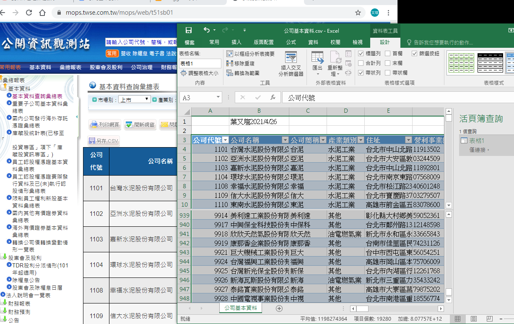
Task: Open the 市場別 dropdown showing 上市
Action: [x=134, y=99]
